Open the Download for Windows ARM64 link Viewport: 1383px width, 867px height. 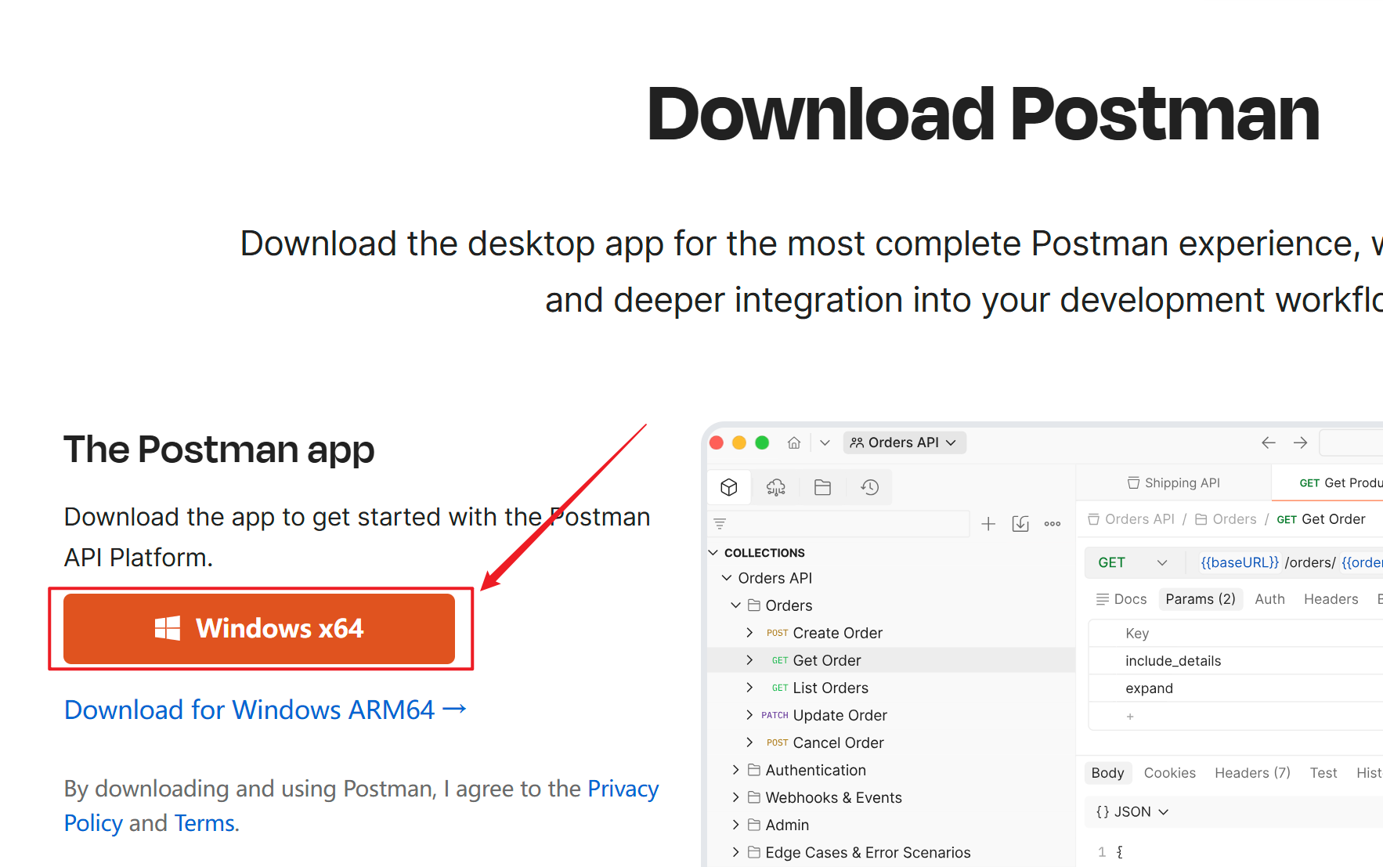pos(265,710)
